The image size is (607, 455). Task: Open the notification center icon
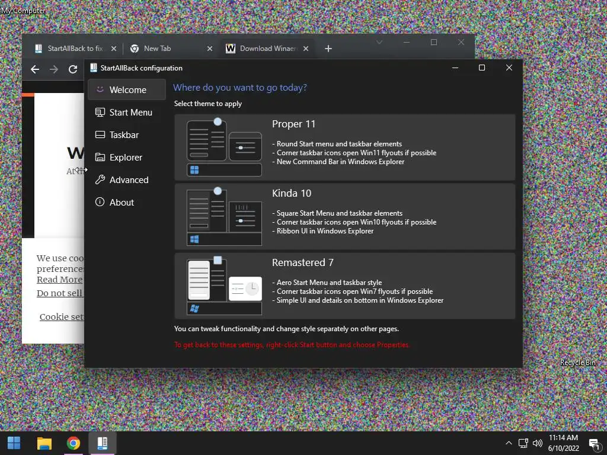tap(595, 443)
